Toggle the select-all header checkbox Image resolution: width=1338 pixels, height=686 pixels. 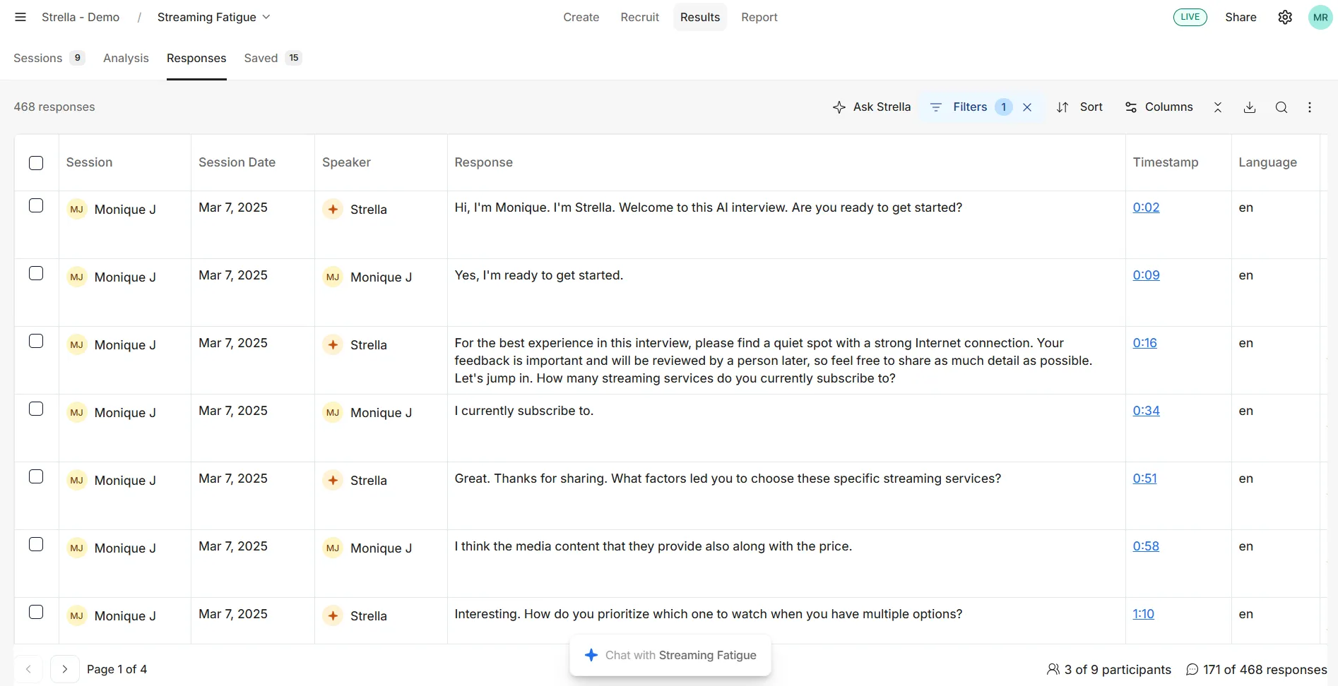tap(36, 163)
